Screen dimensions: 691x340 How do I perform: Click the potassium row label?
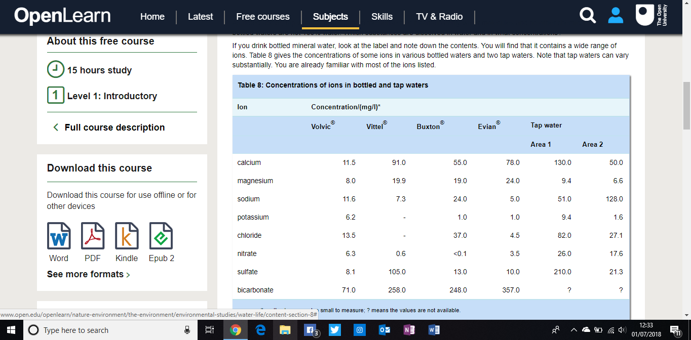(x=253, y=218)
